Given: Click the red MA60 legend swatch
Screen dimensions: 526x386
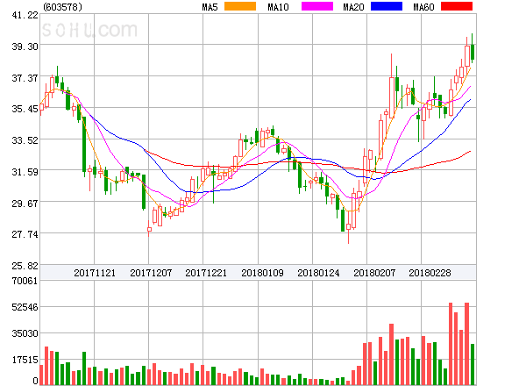Looking at the screenshot, I should (457, 6).
